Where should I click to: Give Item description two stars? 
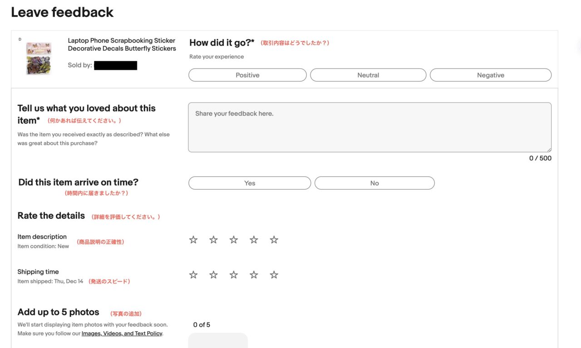[x=213, y=240]
